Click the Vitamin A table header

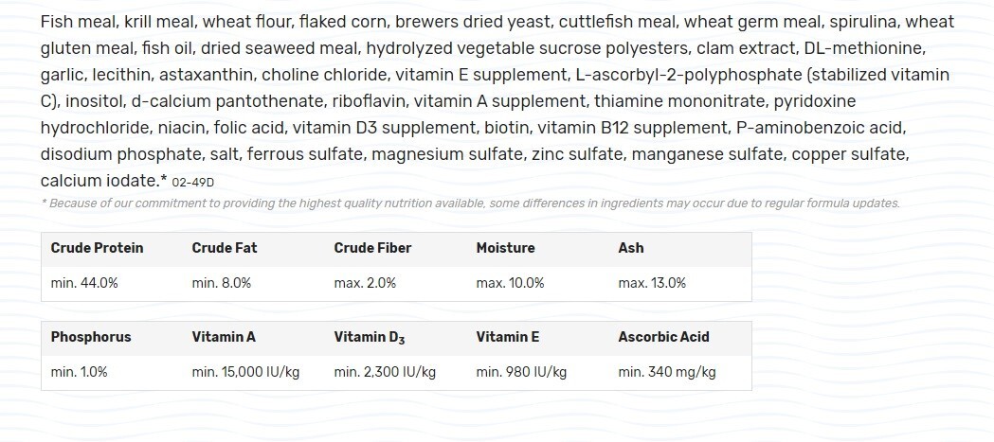pyautogui.click(x=224, y=337)
